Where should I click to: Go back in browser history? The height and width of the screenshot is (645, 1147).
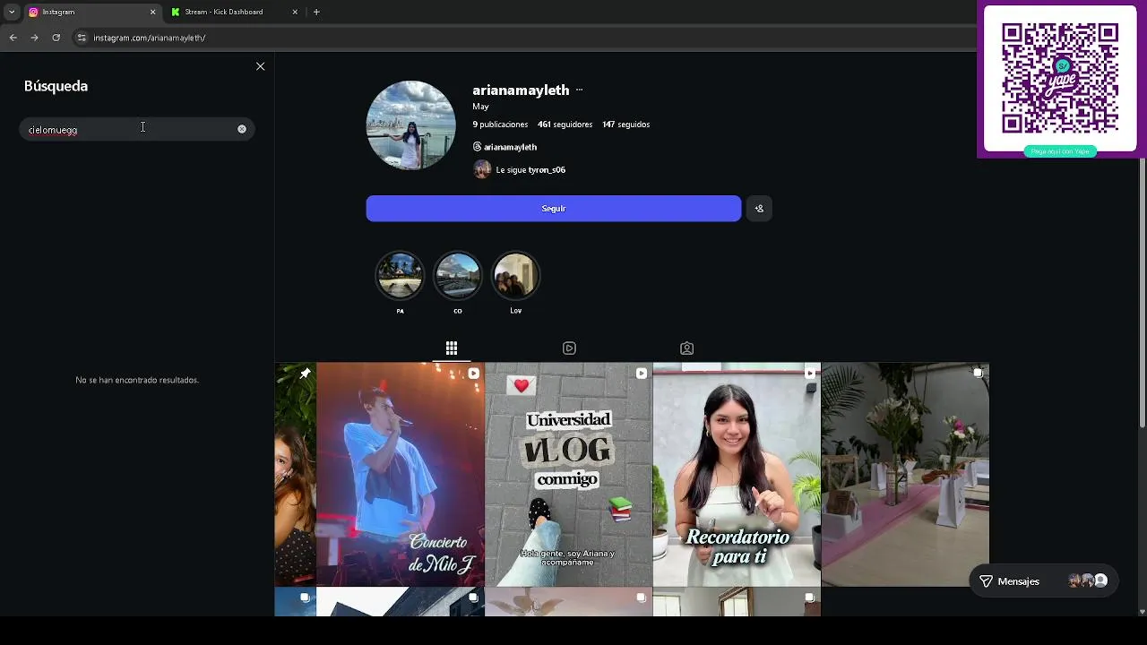tap(13, 38)
